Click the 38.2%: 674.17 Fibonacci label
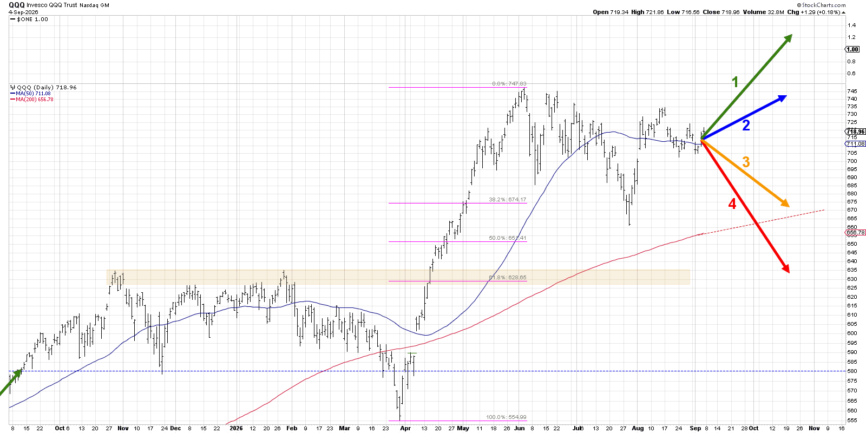 tap(507, 200)
